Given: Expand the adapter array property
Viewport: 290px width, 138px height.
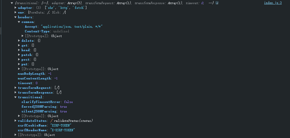Looking at the screenshot, I should pyautogui.click(x=15, y=8).
